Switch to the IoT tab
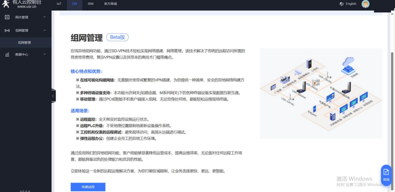 (59, 4)
